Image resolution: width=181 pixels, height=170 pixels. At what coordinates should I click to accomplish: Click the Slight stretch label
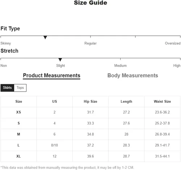(60, 65)
